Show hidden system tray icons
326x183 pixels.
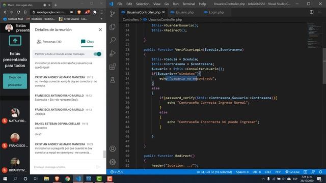[263, 178]
